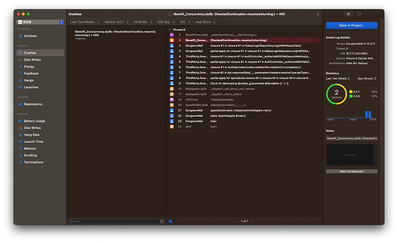
Task: Open the Disk Writes report under Reports
Action: click(29, 59)
